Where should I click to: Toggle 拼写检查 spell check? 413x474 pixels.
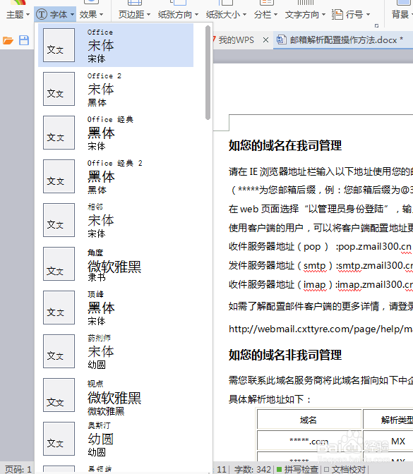(x=297, y=469)
